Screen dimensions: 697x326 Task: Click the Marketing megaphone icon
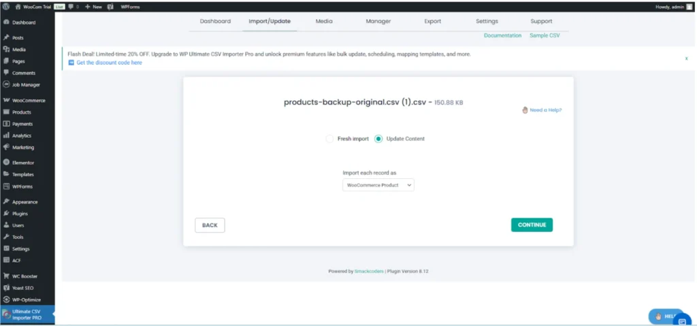pyautogui.click(x=6, y=147)
